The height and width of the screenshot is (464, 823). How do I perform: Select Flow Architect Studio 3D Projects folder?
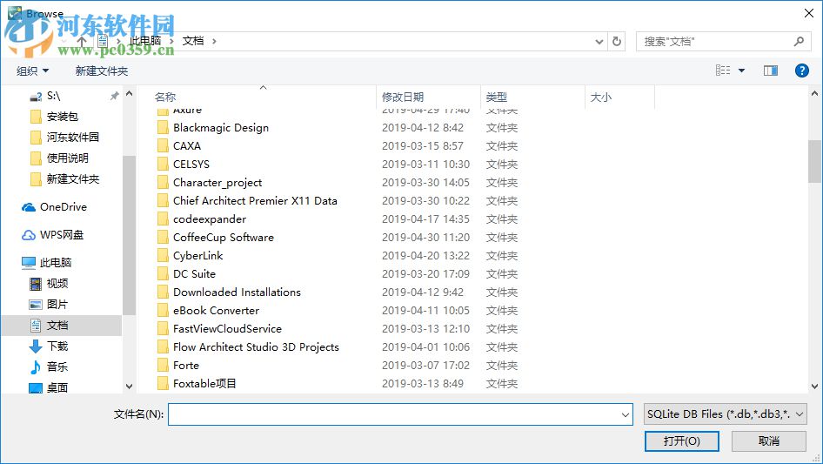(x=256, y=347)
